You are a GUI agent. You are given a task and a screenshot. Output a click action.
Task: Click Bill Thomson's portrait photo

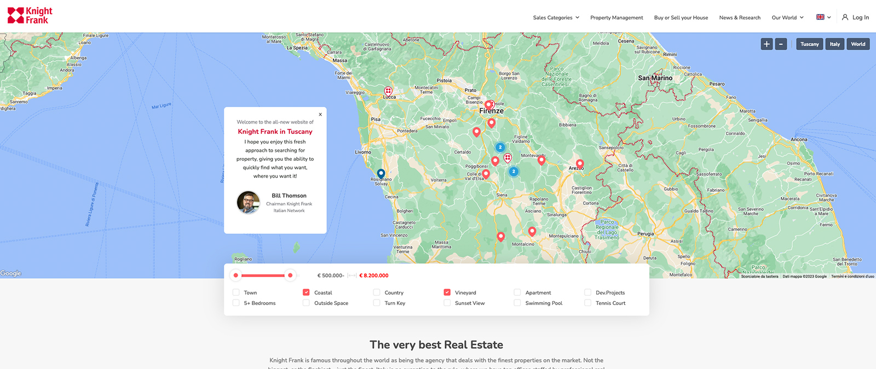point(249,202)
